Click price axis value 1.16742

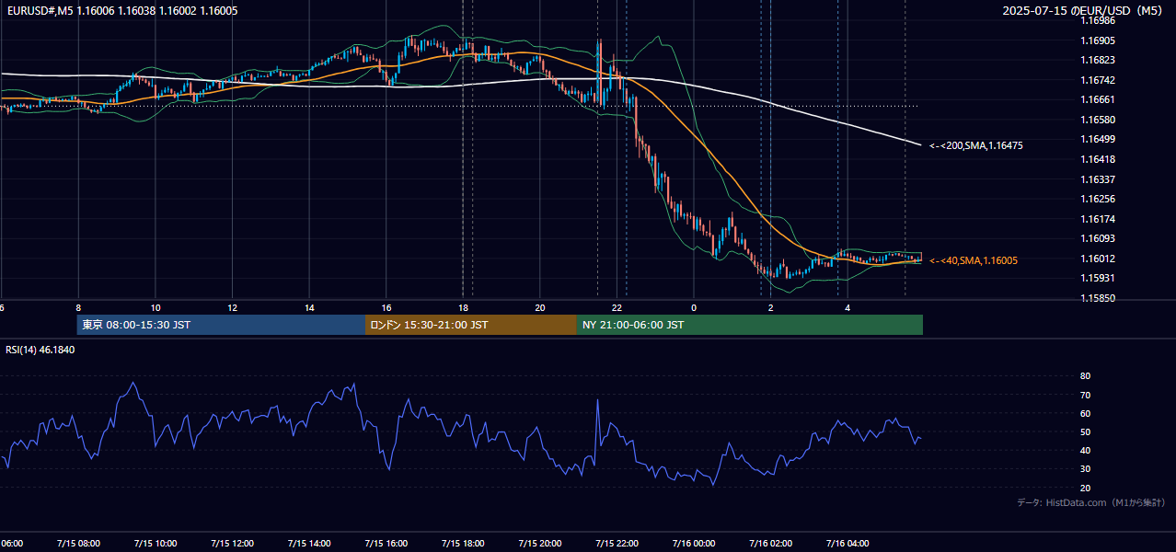pyautogui.click(x=1098, y=81)
